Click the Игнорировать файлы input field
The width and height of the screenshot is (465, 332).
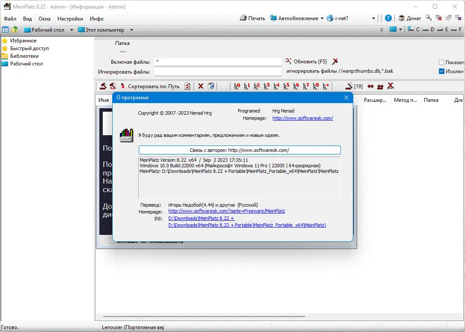[218, 72]
